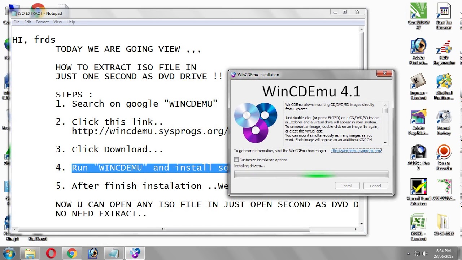Click the WinCDEmu discs logo image
Viewport: 462px width, 260px height.
tap(256, 122)
